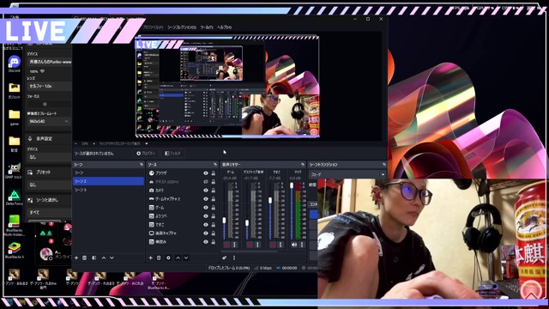Open the ヘルプ(H) menu

tap(224, 27)
